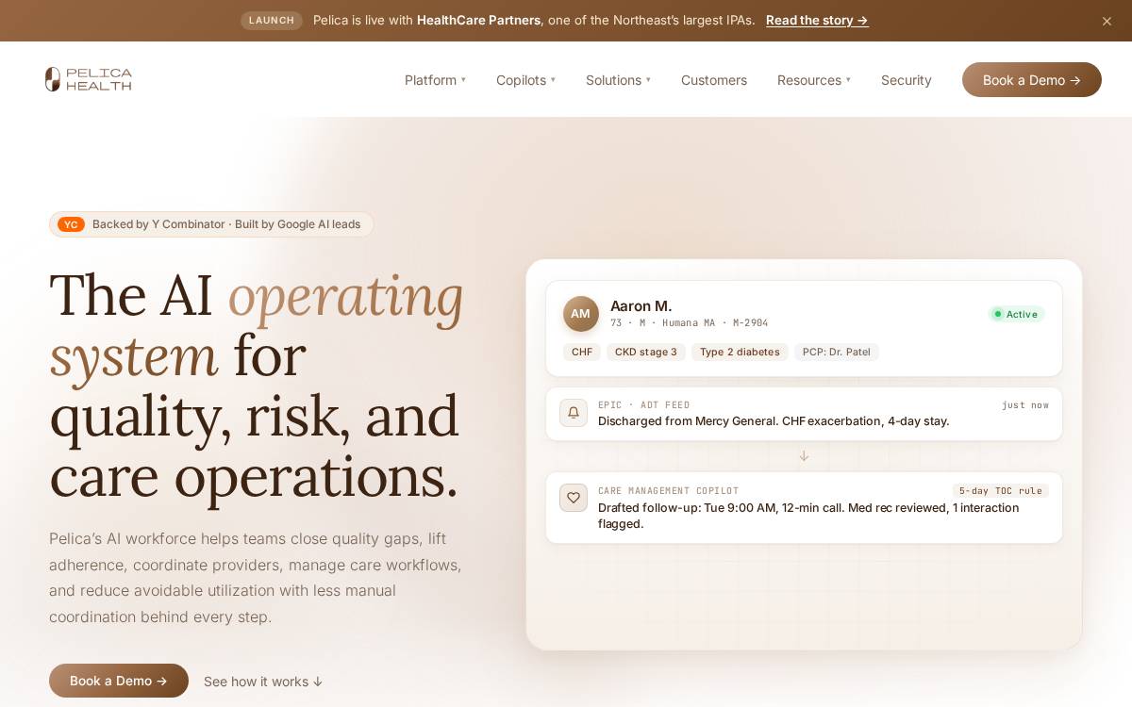1132x707 pixels.
Task: Click the LAUNCH badge in banner
Action: (272, 20)
